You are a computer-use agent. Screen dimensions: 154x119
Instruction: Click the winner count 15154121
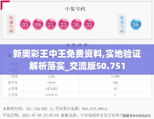51,95
